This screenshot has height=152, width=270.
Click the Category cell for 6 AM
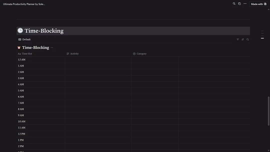155,97
